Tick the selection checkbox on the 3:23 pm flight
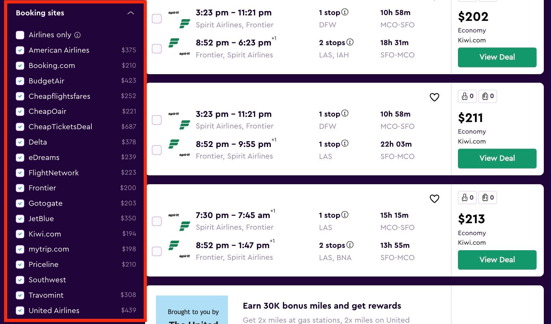 coord(156,18)
